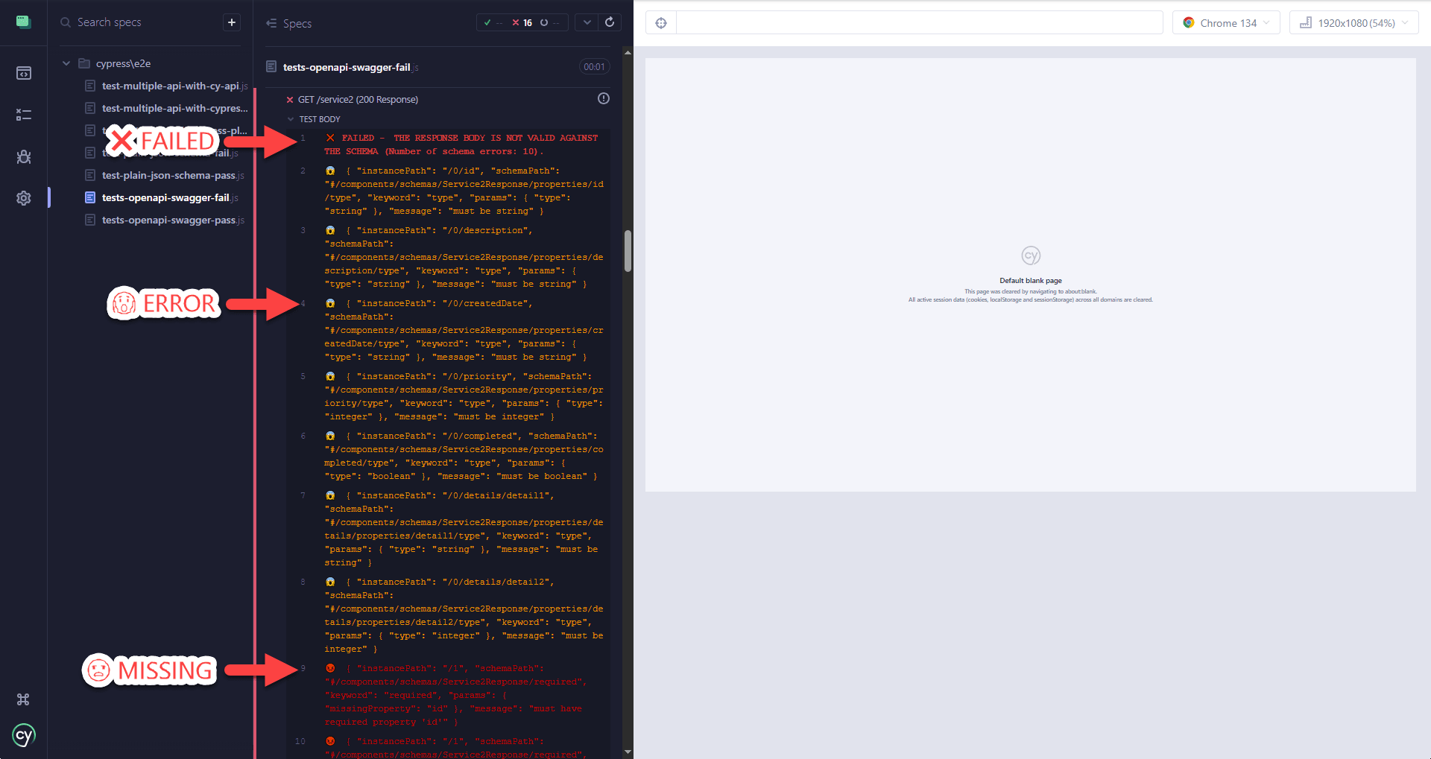This screenshot has width=1431, height=759.
Task: Open the Selector Playground crosshair icon
Action: 661,22
